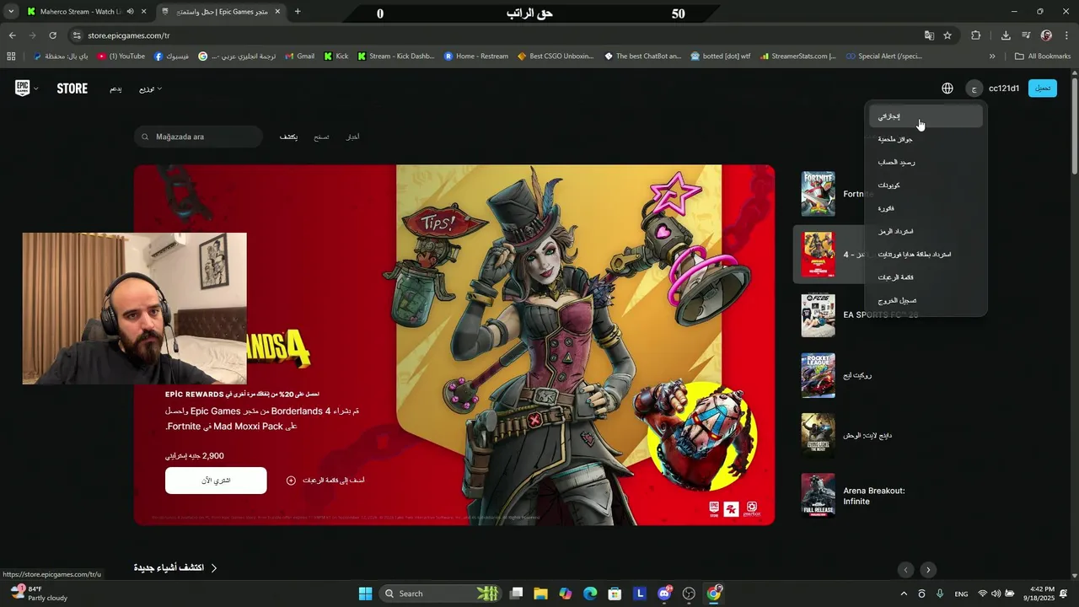Click the Epic Games logo
Image resolution: width=1079 pixels, height=607 pixels.
pos(23,89)
